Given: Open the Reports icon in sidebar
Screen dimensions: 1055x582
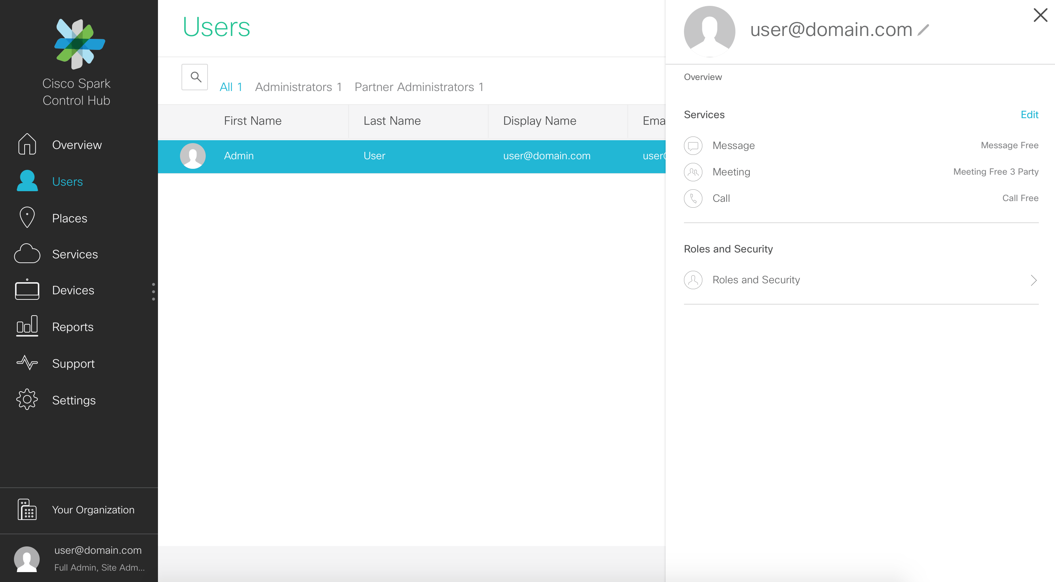Looking at the screenshot, I should pos(27,326).
